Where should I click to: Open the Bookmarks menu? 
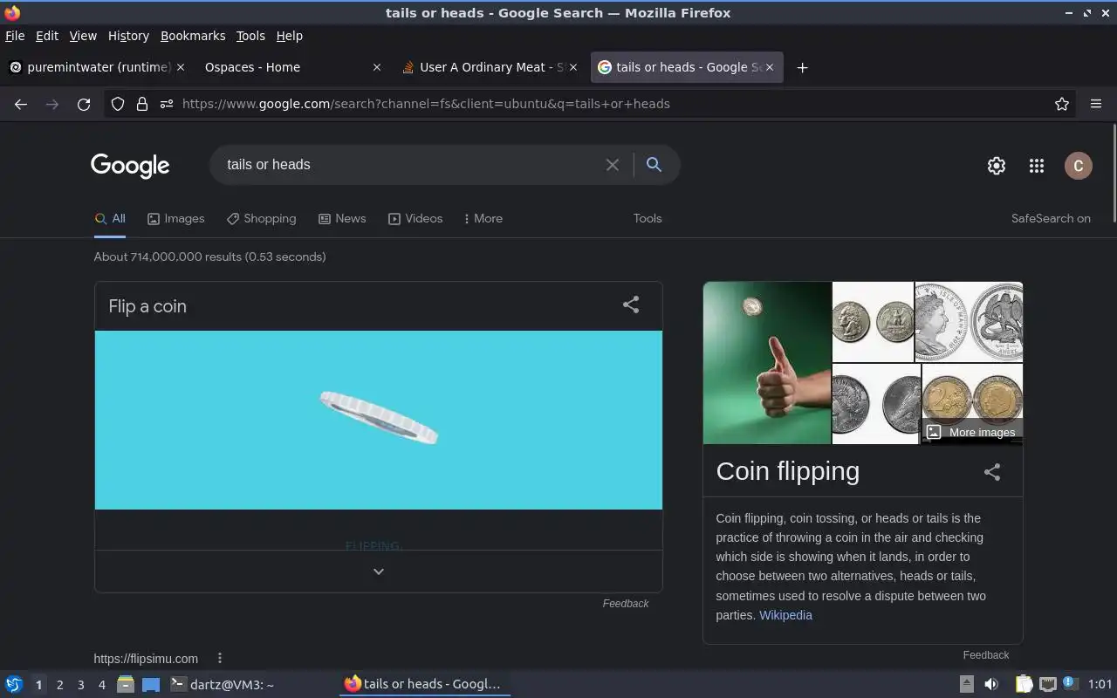pyautogui.click(x=193, y=36)
